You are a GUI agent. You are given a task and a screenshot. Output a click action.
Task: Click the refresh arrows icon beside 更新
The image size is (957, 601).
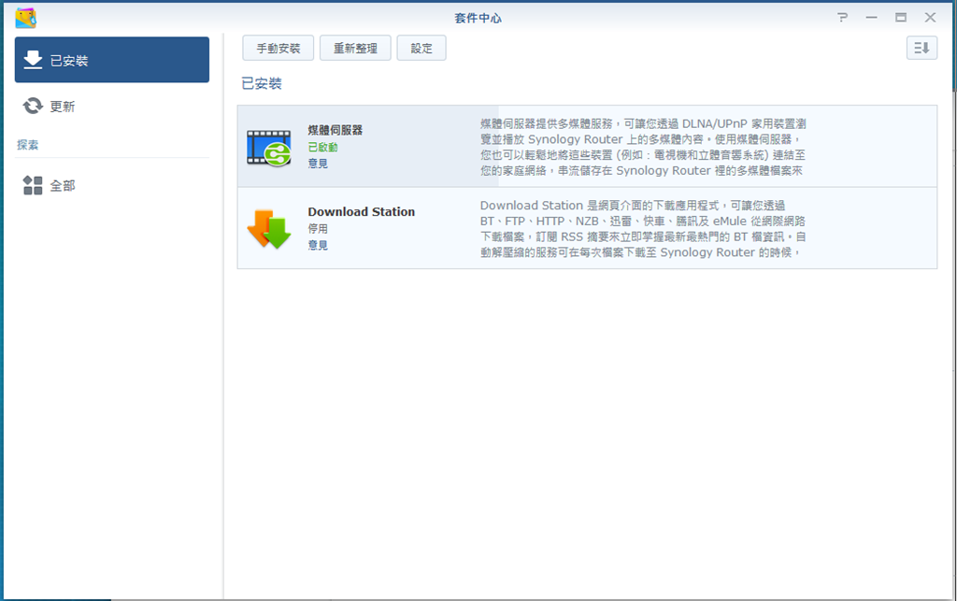(33, 107)
